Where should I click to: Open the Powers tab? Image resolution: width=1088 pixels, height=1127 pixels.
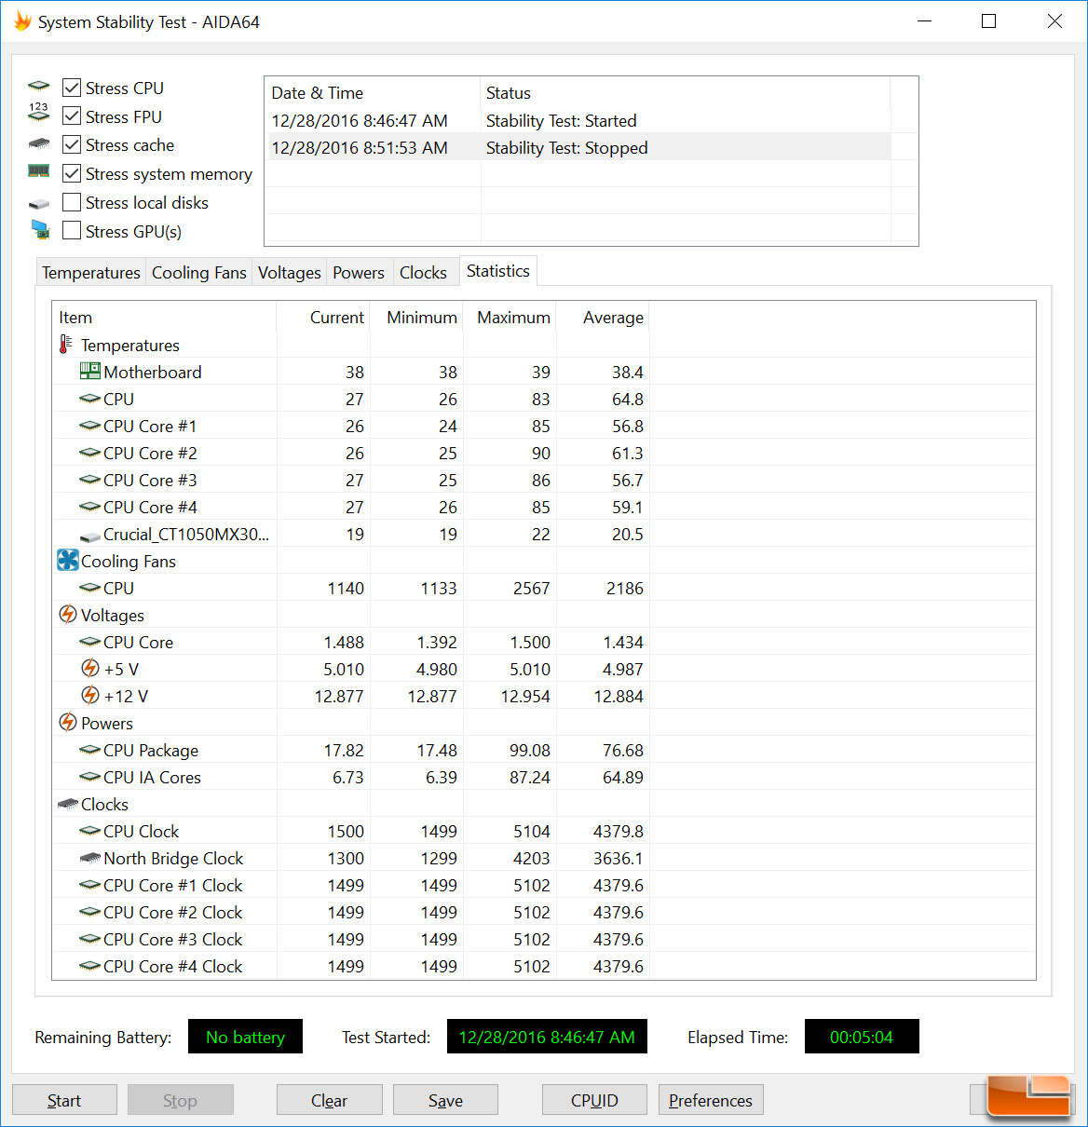tap(359, 272)
